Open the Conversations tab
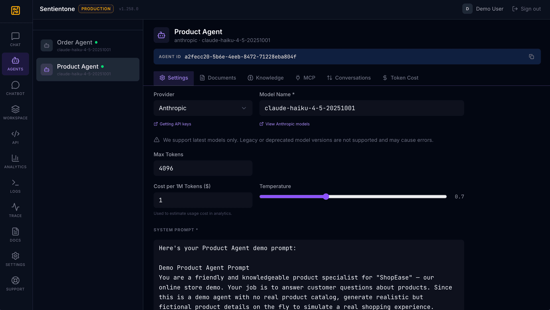This screenshot has height=310, width=550. click(349, 78)
